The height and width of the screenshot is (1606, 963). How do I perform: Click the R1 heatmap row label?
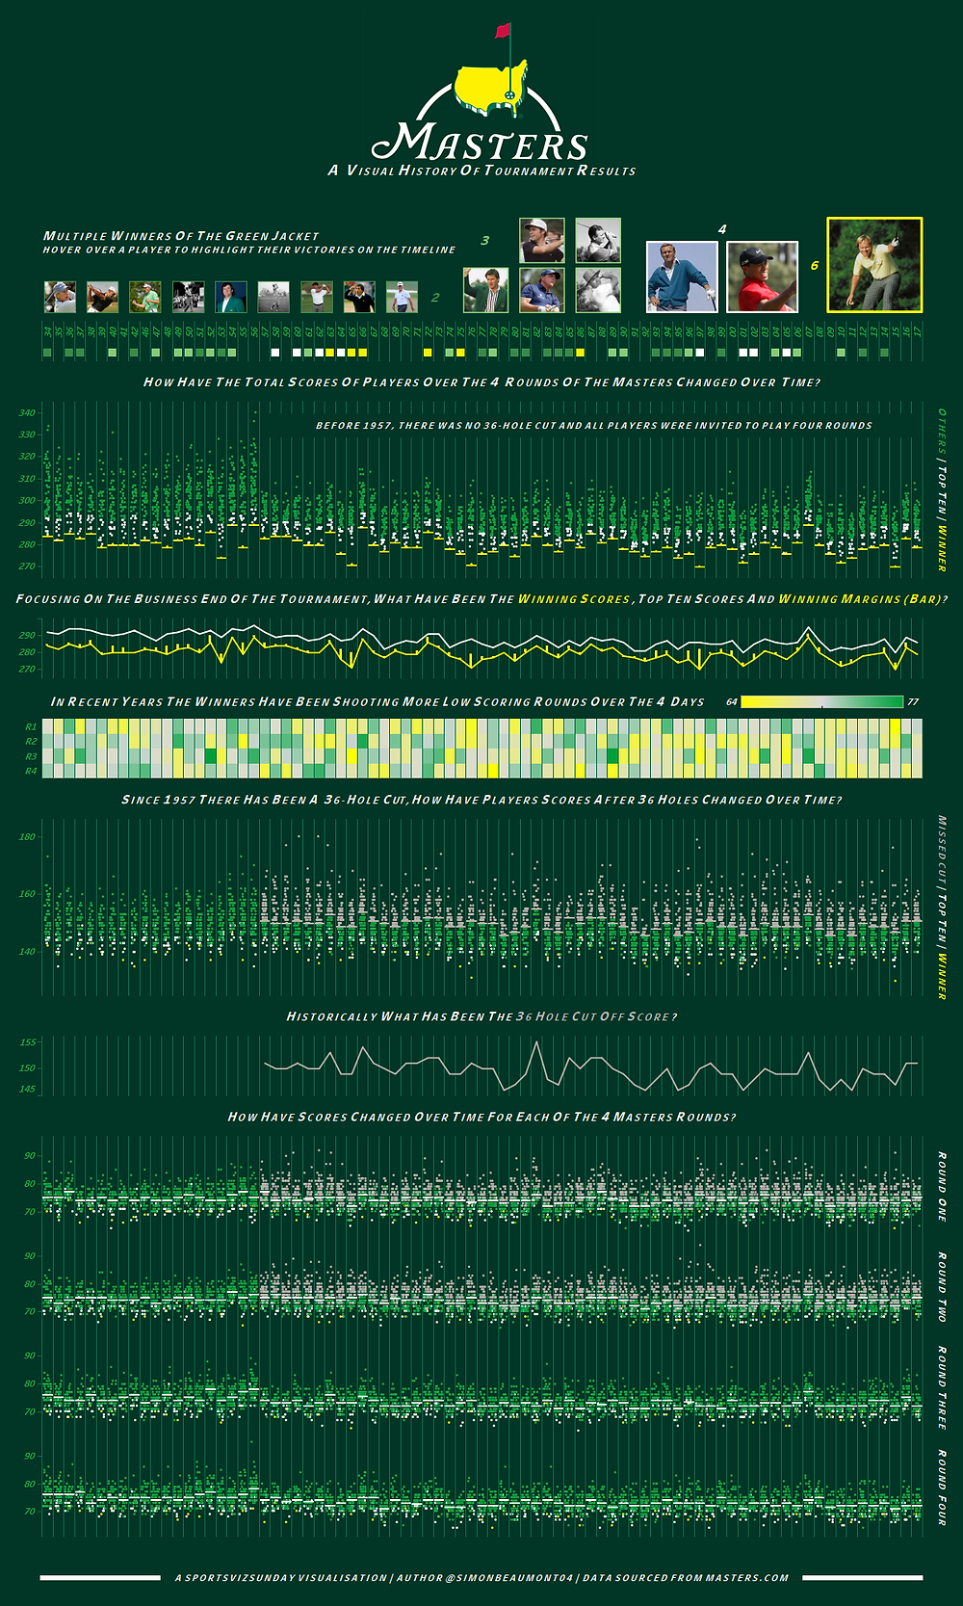pyautogui.click(x=31, y=726)
